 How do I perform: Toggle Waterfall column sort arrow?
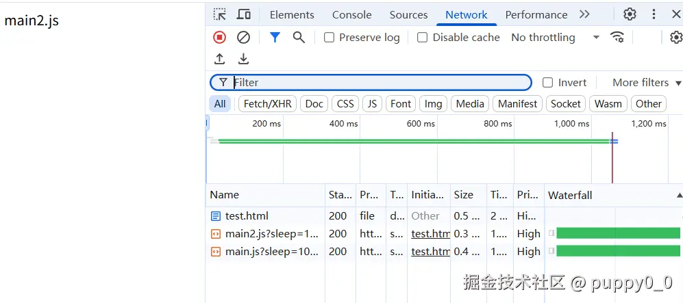click(679, 196)
